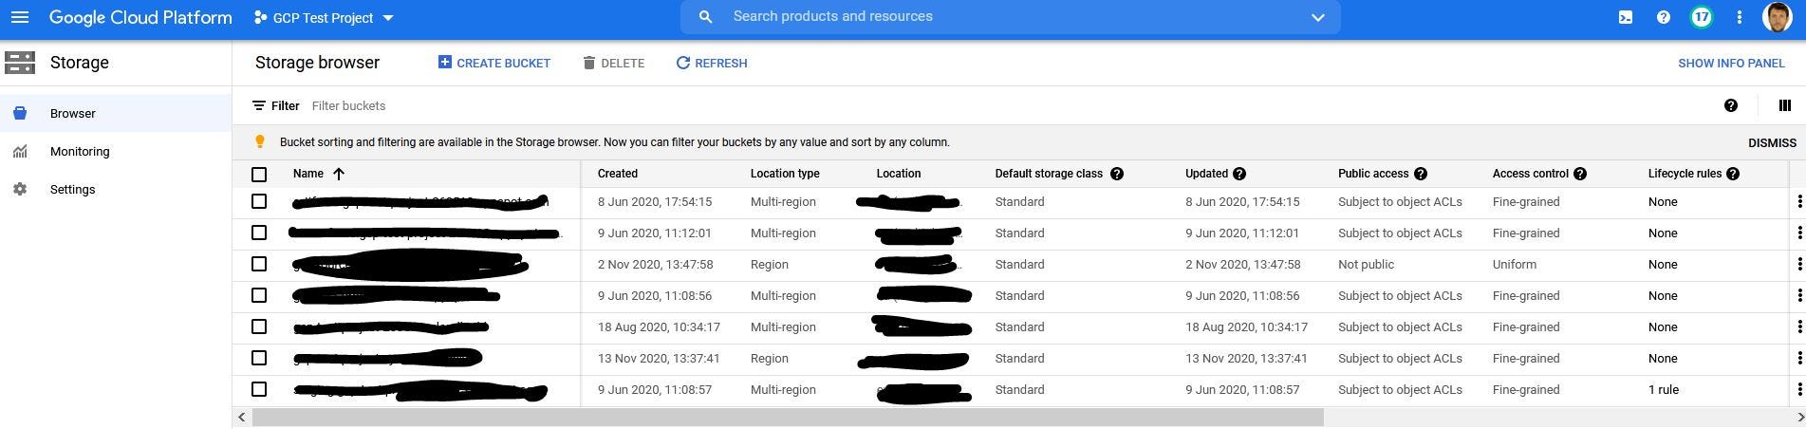
Task: Click help icon next to Default storage class
Action: pos(1117,174)
